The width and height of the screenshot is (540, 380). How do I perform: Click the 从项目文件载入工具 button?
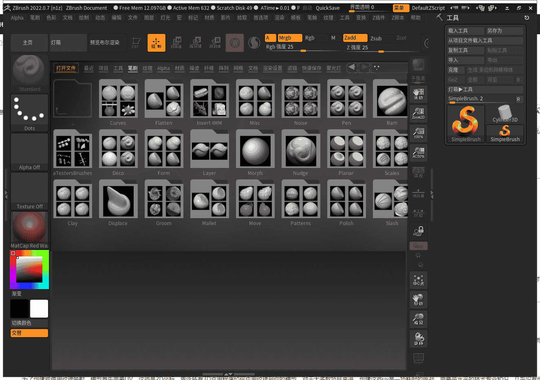[x=485, y=40]
